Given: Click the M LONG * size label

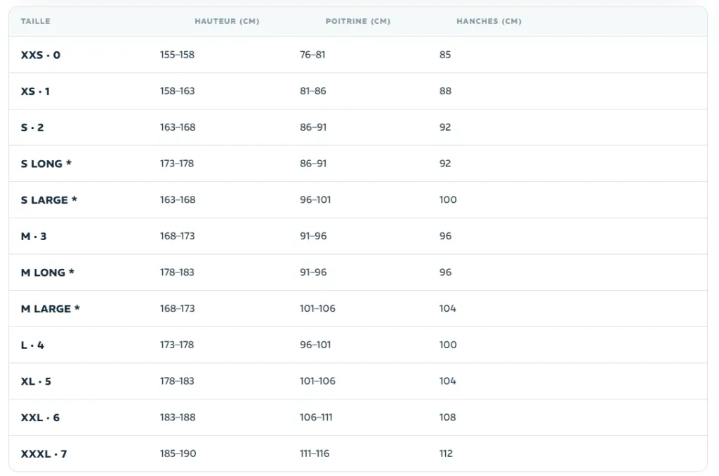Looking at the screenshot, I should [x=47, y=272].
